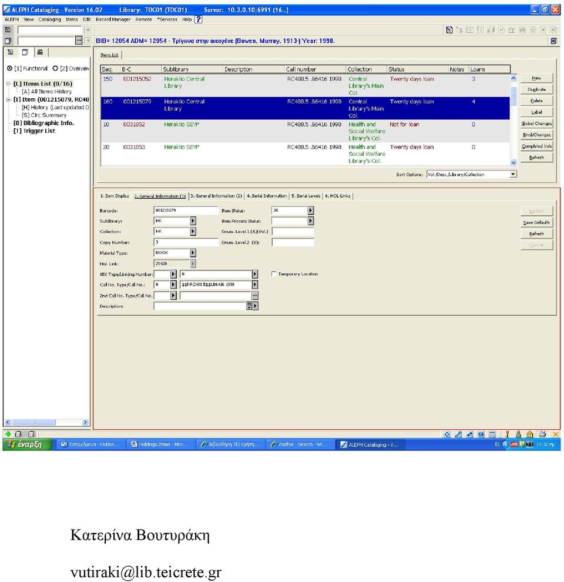This screenshot has height=582, width=564.
Task: Open the Sublibrary field dropdown arrow
Action: [193, 221]
